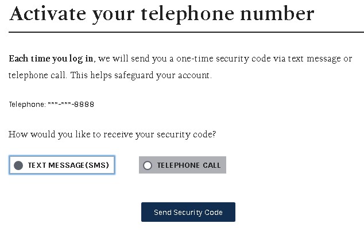Select the Text Message (SMS) radio circle
The height and width of the screenshot is (231, 364).
[18, 165]
